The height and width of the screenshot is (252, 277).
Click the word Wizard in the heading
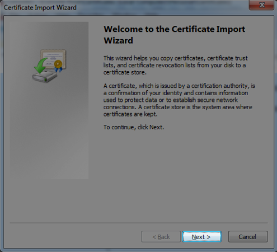tap(118, 40)
